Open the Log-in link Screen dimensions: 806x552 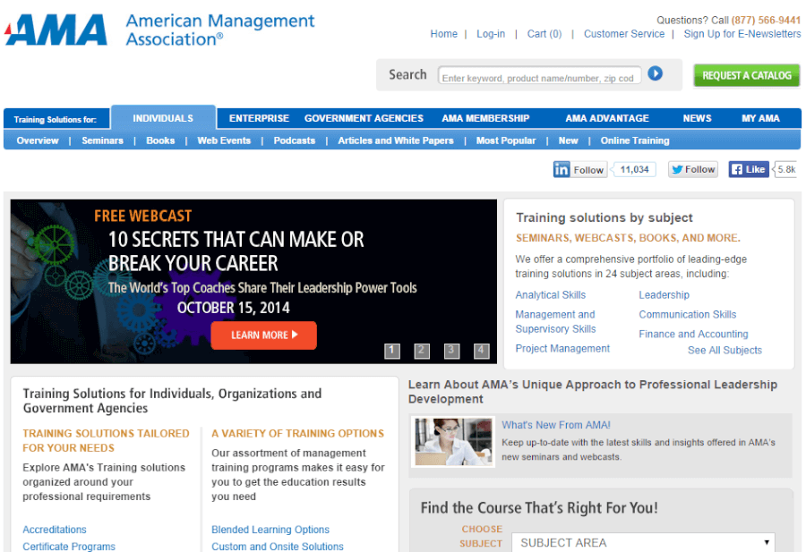pyautogui.click(x=491, y=34)
